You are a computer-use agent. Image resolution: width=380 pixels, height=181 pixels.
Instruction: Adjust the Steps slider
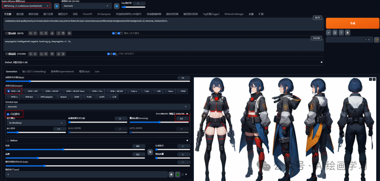(x=98, y=81)
